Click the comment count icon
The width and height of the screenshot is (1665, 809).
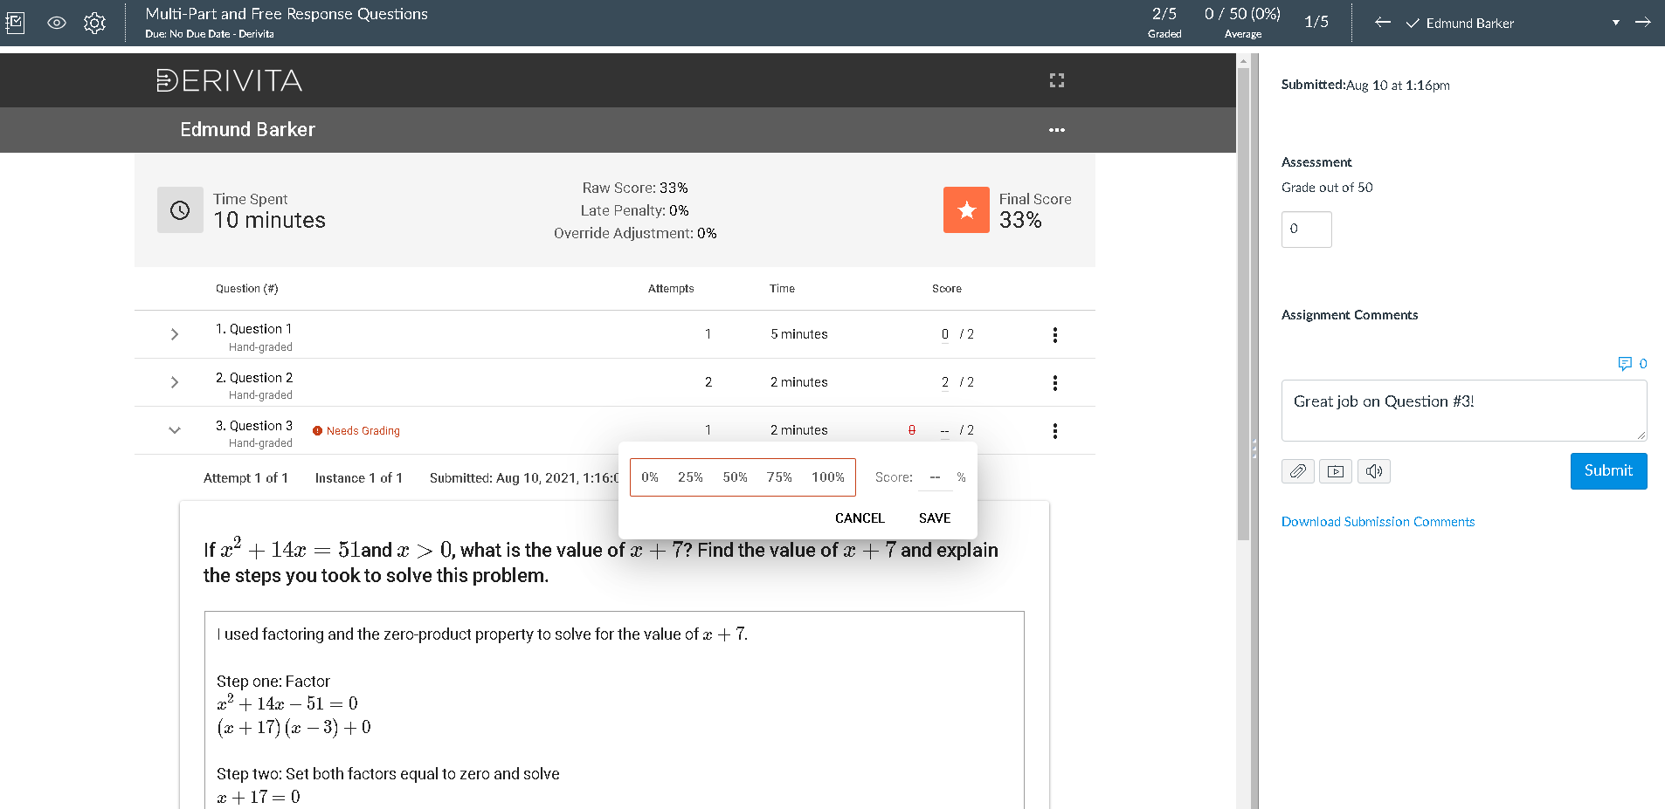click(1625, 364)
